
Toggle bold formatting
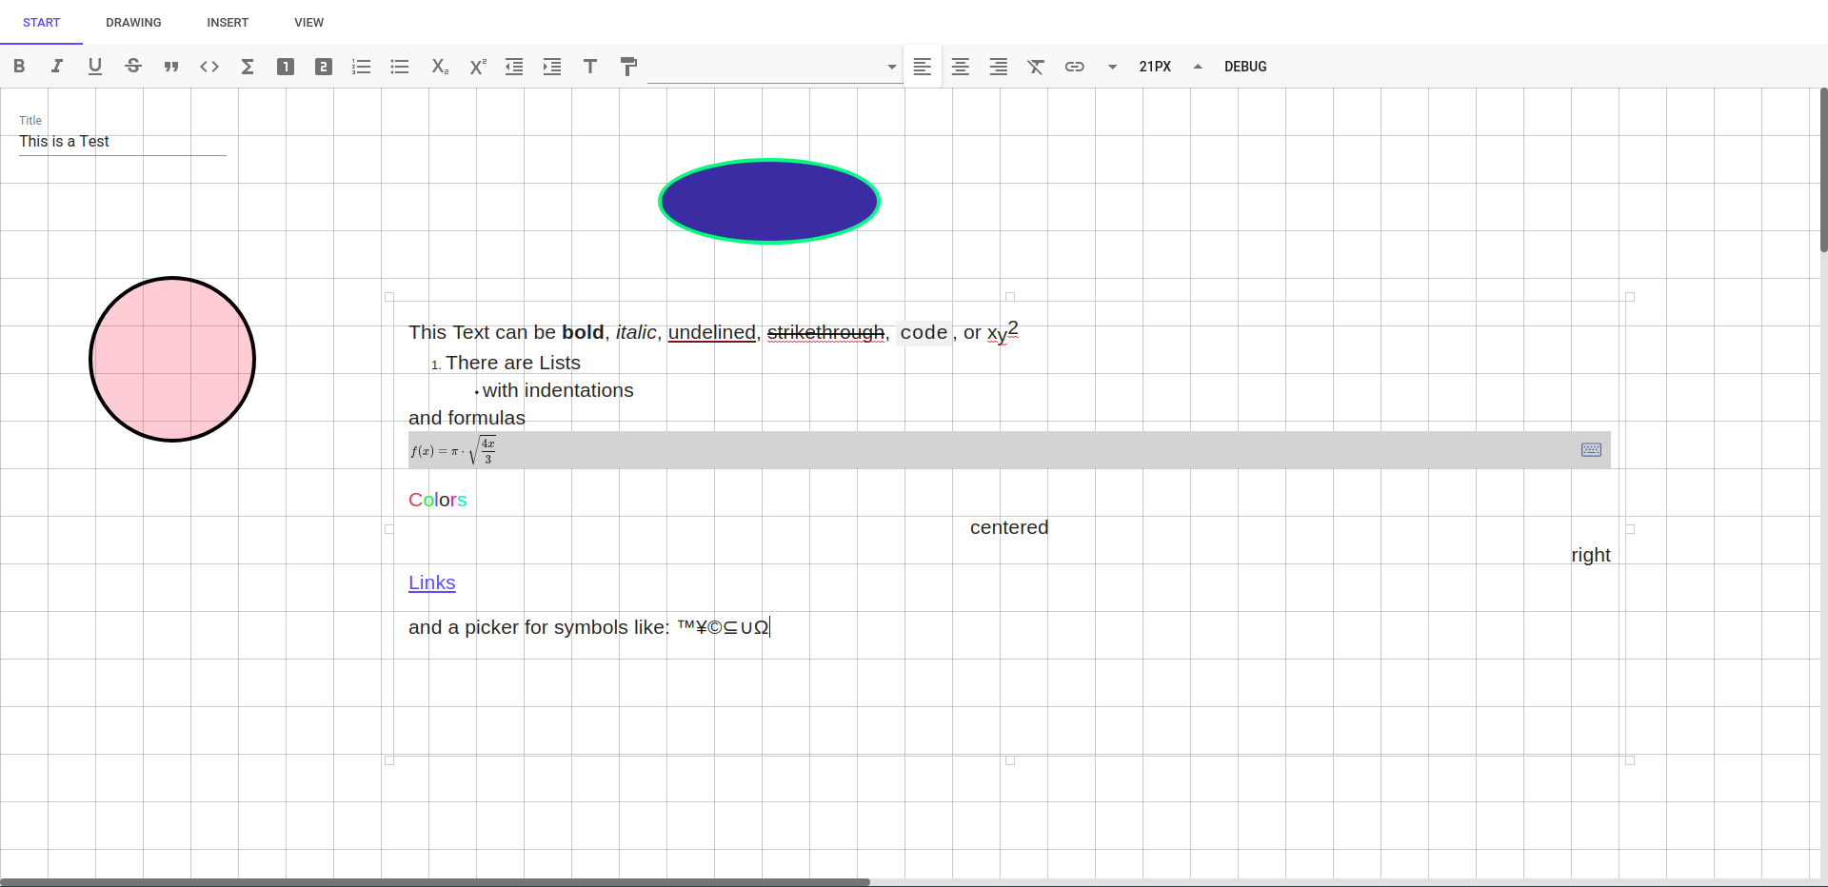click(x=19, y=67)
